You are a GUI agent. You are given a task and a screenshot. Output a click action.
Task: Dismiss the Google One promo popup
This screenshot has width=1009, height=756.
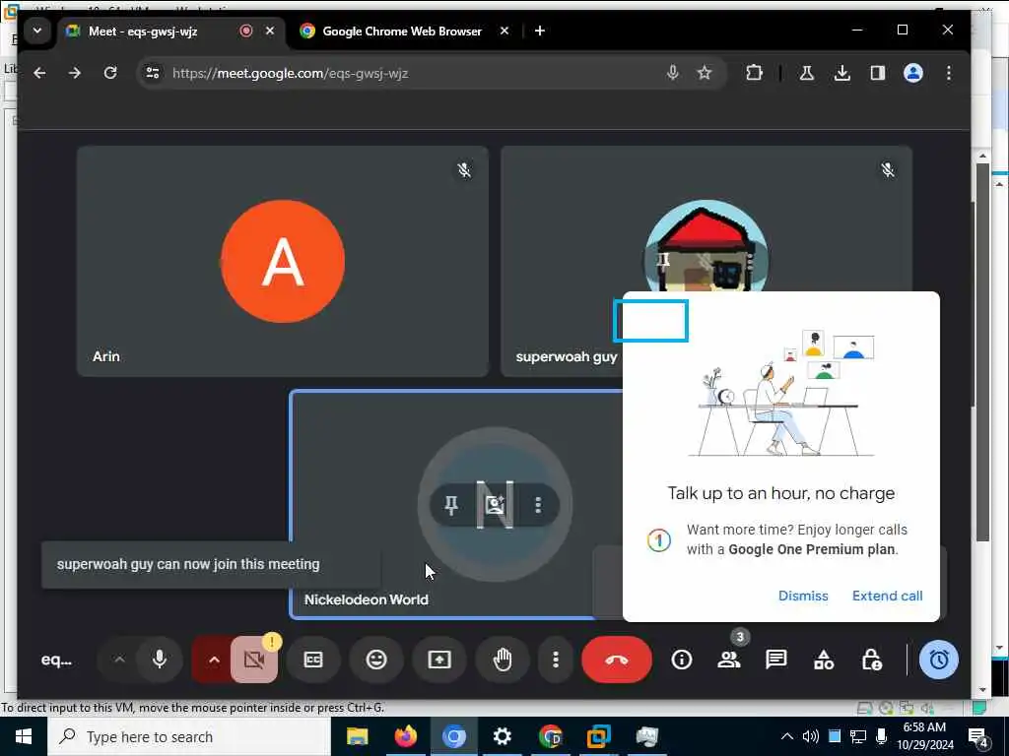[x=803, y=596]
